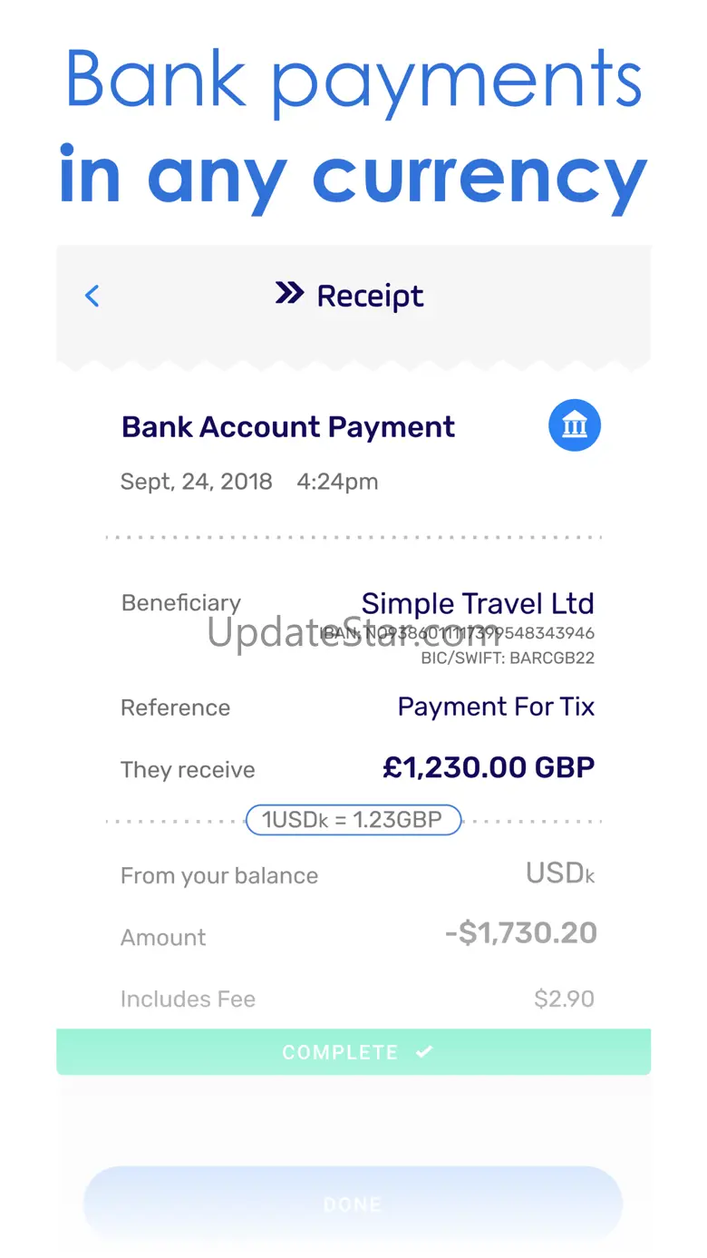Tap the blue bank building icon
This screenshot has height=1258, width=707.
tap(575, 425)
